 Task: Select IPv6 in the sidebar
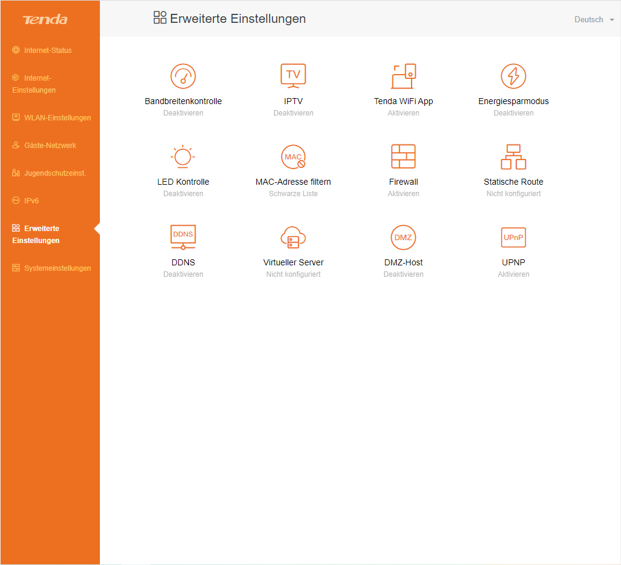(31, 201)
